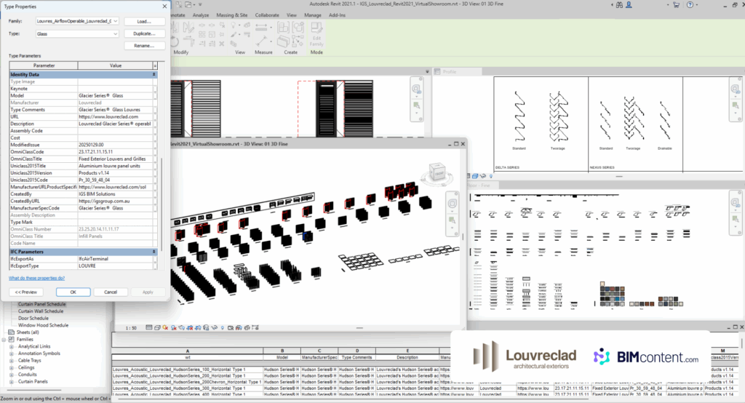Open the Type dropdown showing Glass
Image resolution: width=745 pixels, height=403 pixels.
pyautogui.click(x=116, y=33)
